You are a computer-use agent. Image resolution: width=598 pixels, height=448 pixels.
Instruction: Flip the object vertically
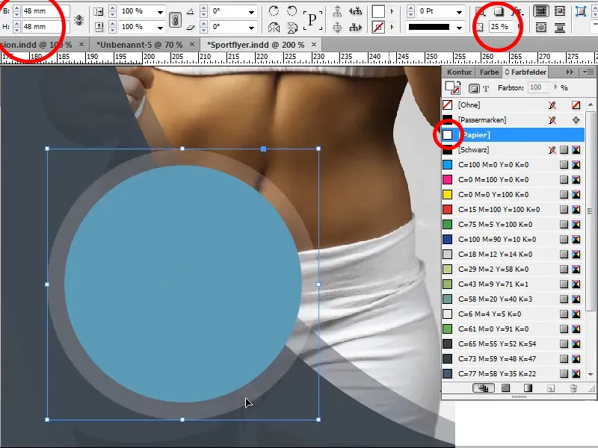coord(292,27)
